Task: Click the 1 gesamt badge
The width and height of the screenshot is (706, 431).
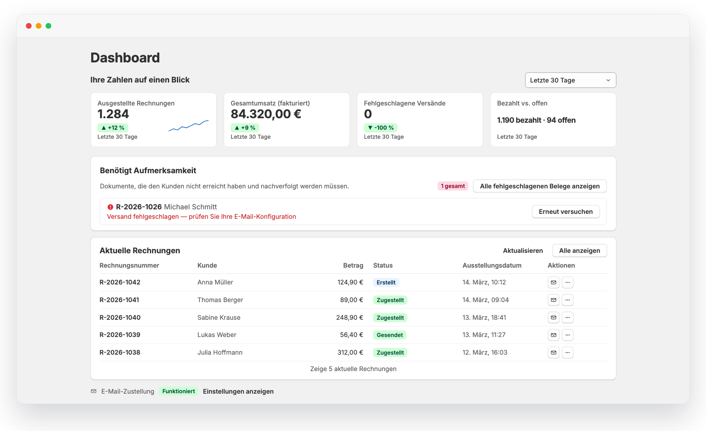Action: (453, 186)
